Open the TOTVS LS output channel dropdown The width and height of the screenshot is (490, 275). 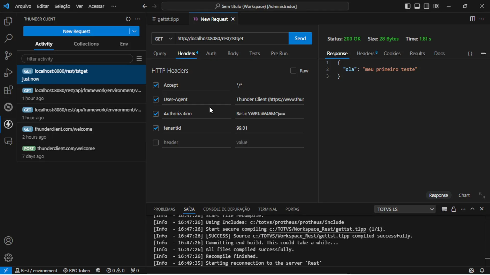[x=405, y=209]
